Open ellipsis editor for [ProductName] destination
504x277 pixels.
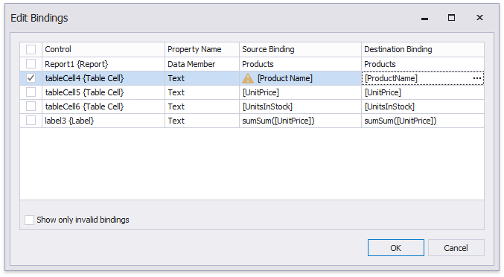pyautogui.click(x=477, y=78)
